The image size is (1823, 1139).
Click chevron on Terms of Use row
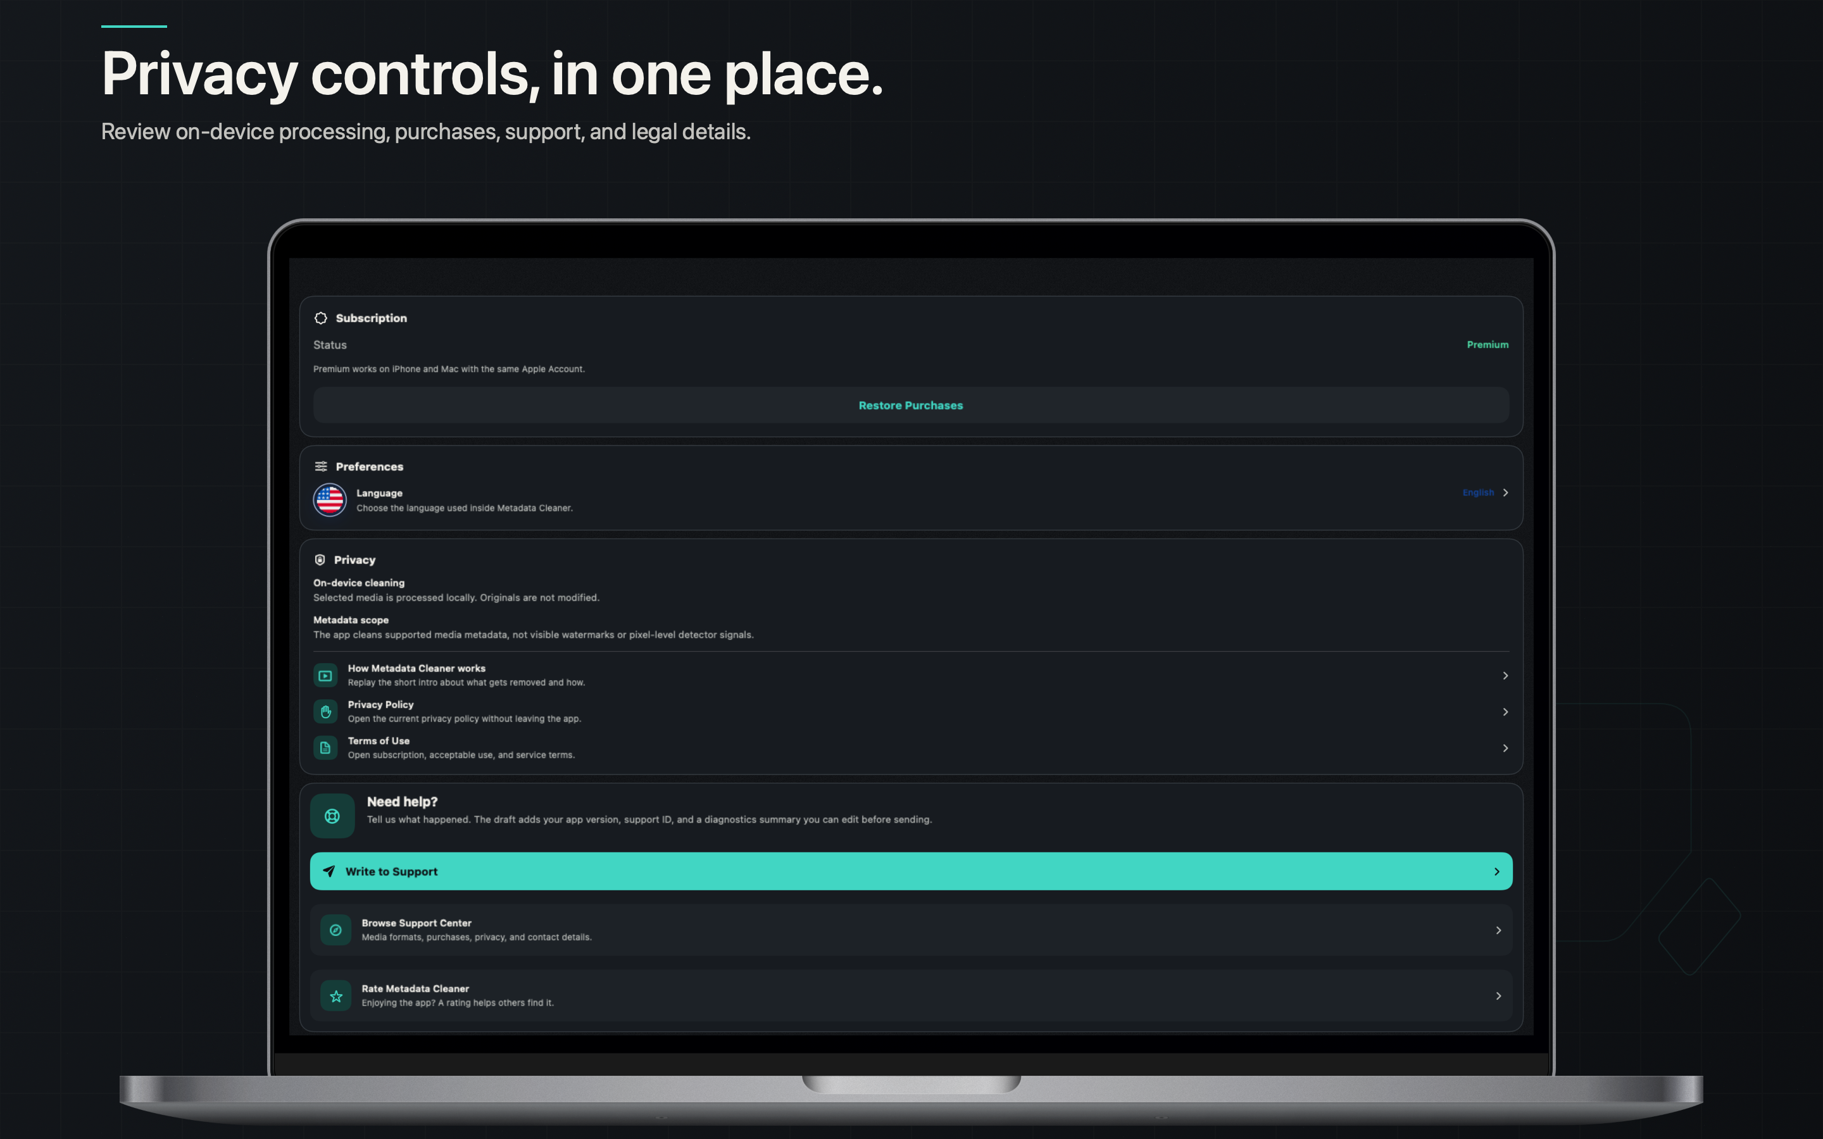pos(1505,748)
